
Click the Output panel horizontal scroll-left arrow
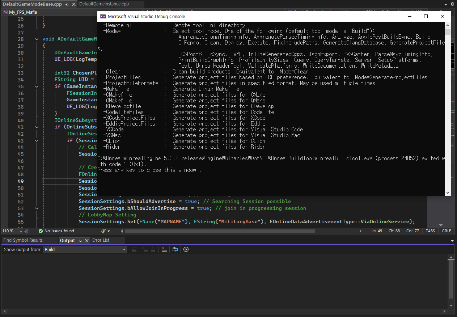(x=4, y=311)
